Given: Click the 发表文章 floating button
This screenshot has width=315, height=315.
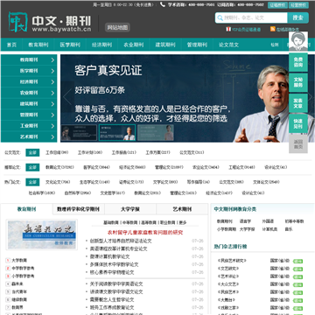Looking at the screenshot, I should [298, 103].
